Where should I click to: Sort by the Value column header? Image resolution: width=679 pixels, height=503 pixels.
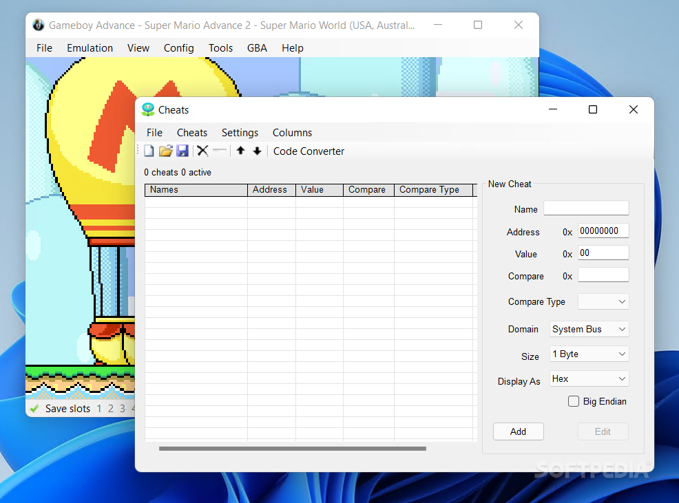coord(319,190)
